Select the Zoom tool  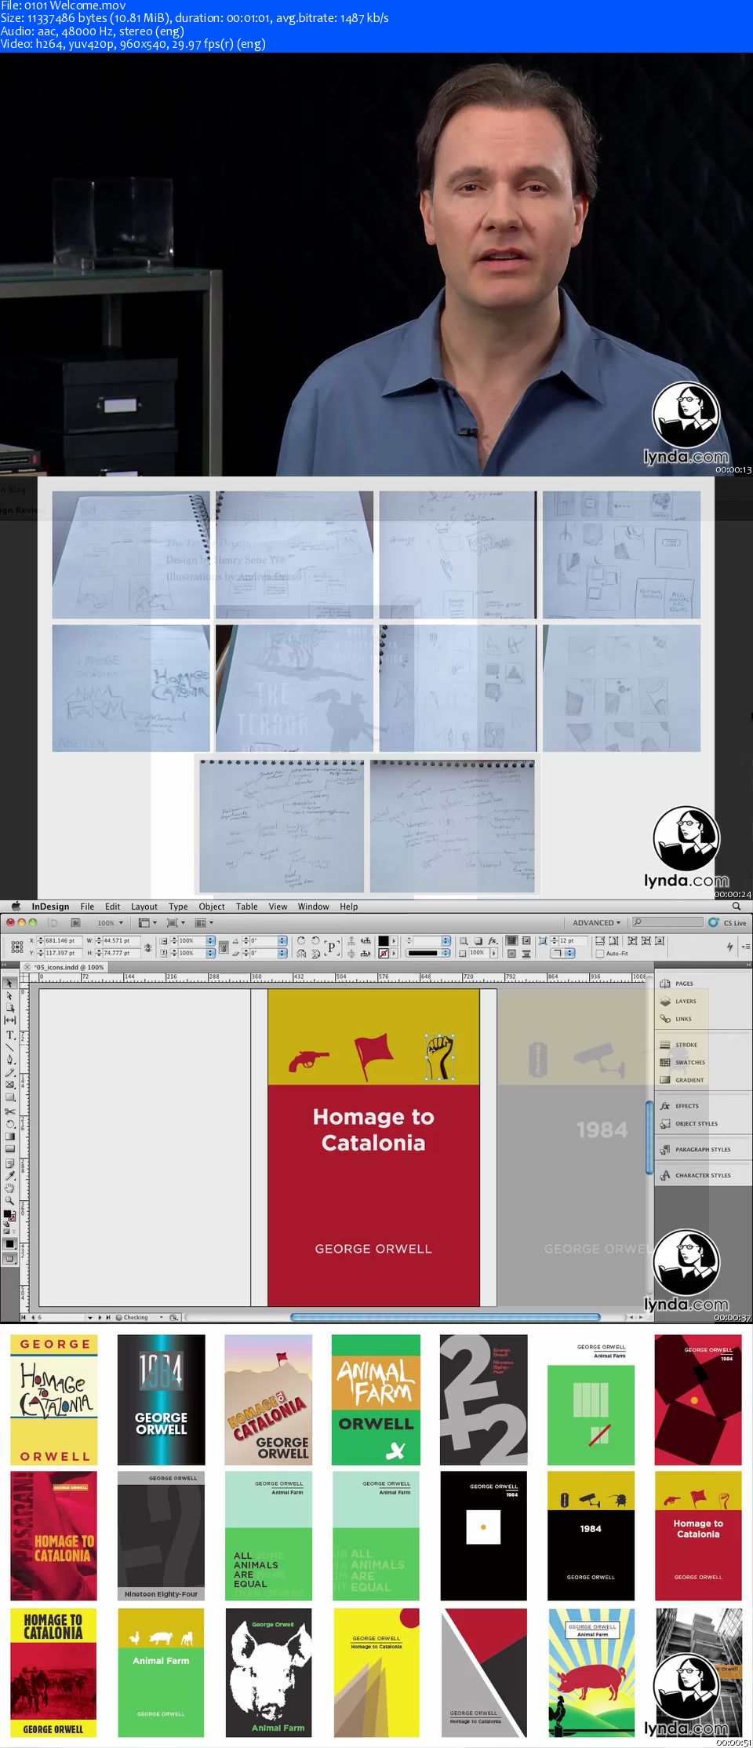click(10, 1201)
